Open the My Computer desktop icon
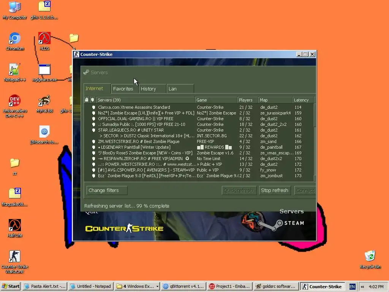 [x=14, y=10]
